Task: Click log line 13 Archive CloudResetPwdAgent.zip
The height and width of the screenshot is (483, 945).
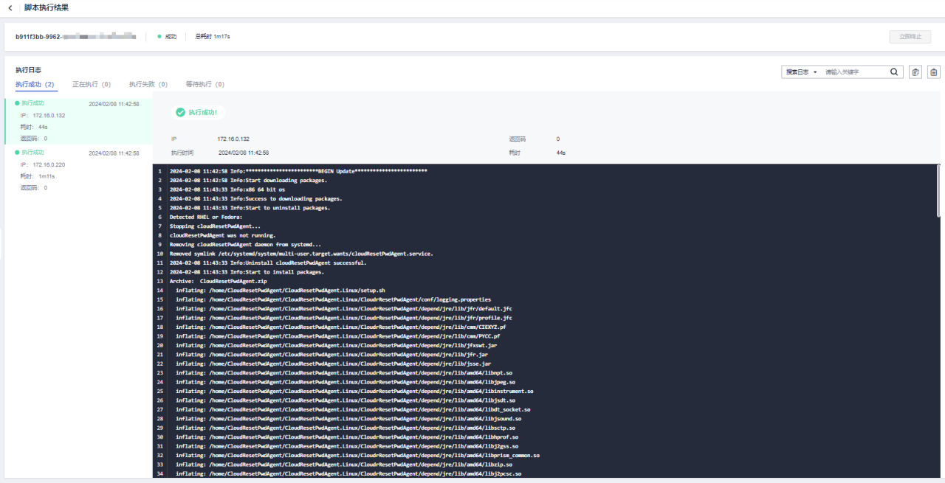Action: [x=219, y=281]
